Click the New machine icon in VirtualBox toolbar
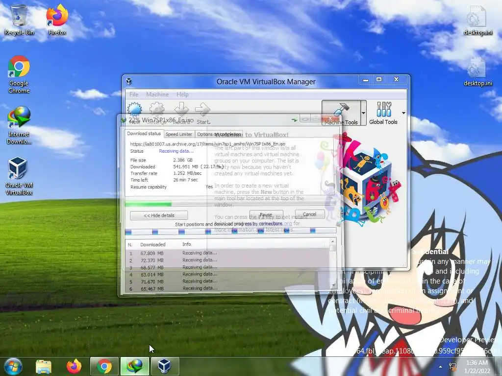 click(134, 109)
